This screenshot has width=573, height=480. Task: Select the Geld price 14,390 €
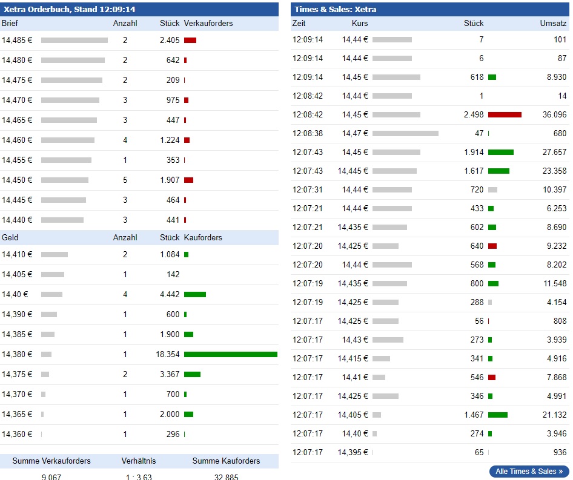coord(17,314)
